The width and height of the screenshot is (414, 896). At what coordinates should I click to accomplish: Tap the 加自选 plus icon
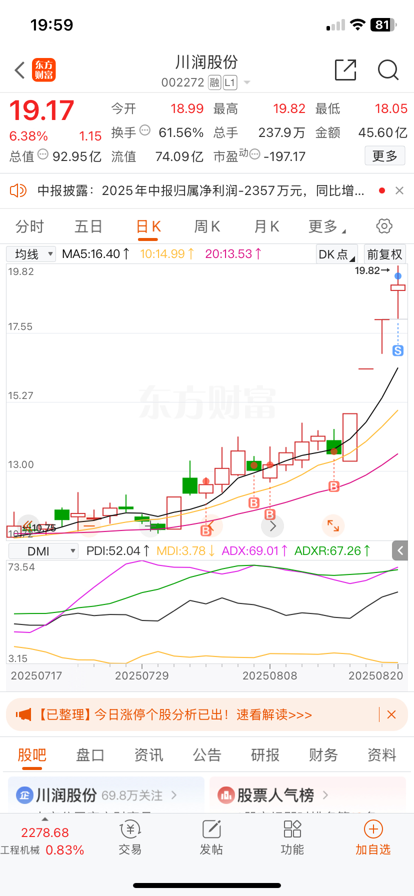click(373, 829)
